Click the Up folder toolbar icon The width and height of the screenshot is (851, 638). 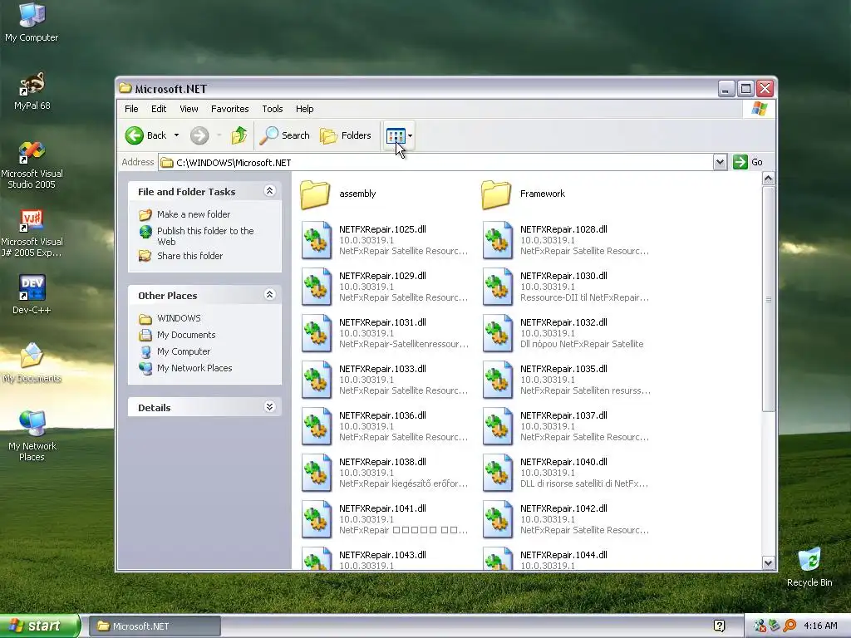coord(239,135)
